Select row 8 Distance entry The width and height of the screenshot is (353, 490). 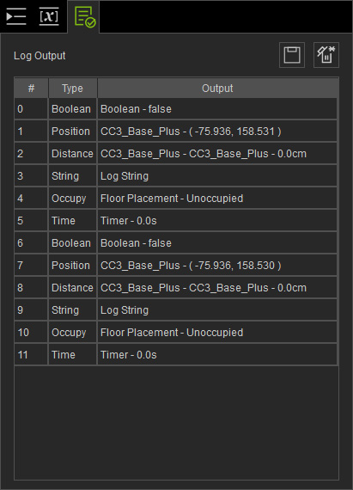point(176,288)
